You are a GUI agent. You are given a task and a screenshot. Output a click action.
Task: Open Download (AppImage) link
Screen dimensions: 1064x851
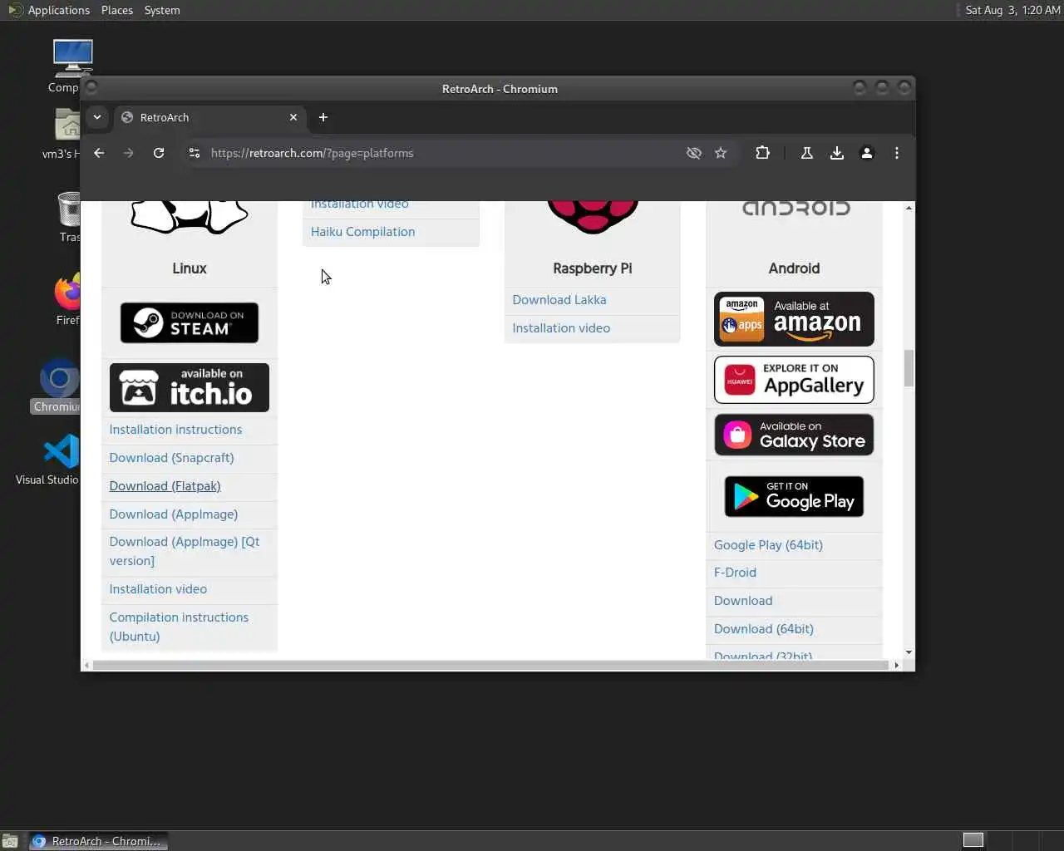click(173, 514)
